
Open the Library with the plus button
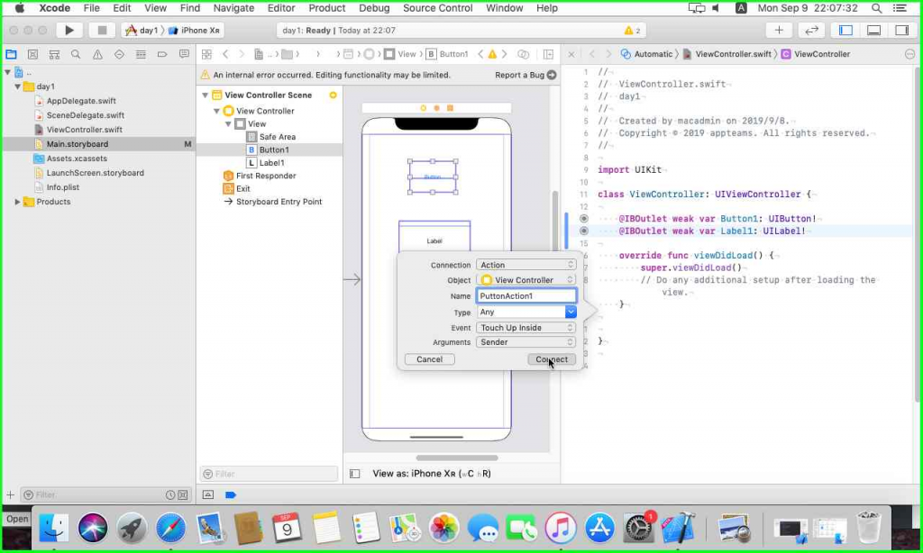(779, 30)
